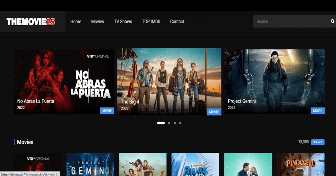Open Project Gemini poster in Movies row
Screen dimensions: 336x176
click(x=90, y=165)
